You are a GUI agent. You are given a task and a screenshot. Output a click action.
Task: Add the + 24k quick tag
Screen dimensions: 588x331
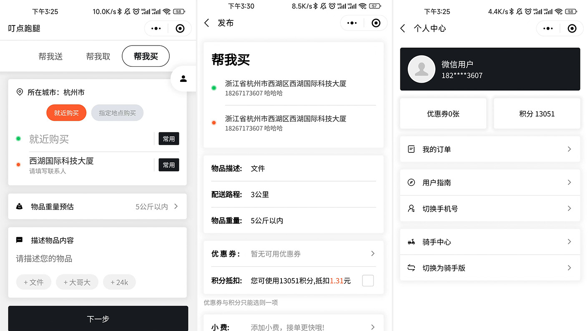(x=119, y=282)
